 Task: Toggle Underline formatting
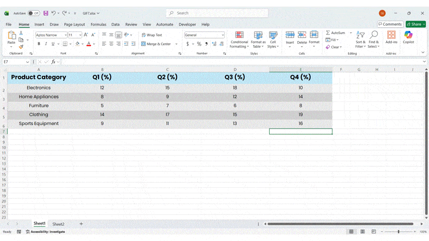53,44
